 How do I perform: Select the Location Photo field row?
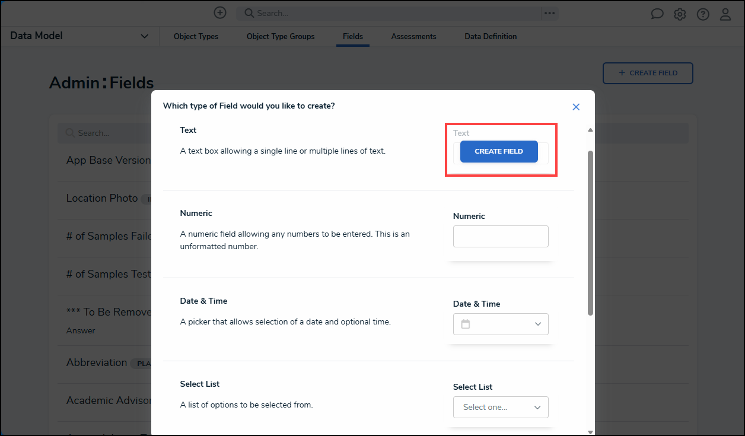101,198
